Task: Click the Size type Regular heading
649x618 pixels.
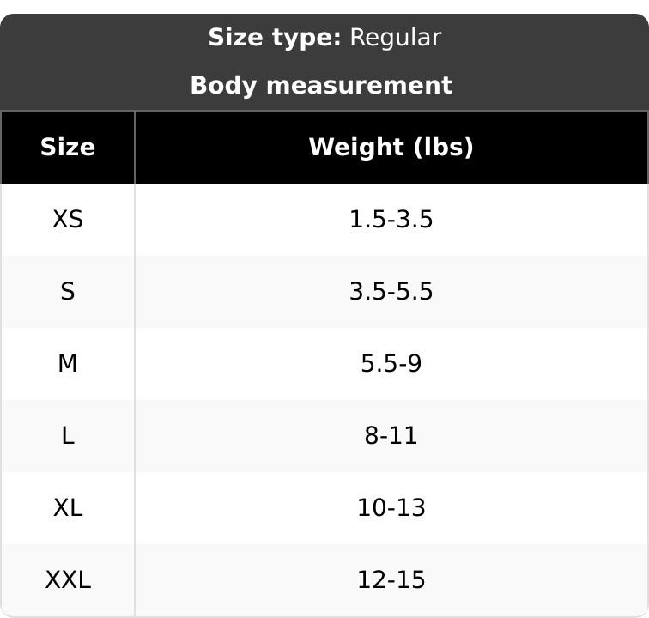Action: pyautogui.click(x=324, y=38)
